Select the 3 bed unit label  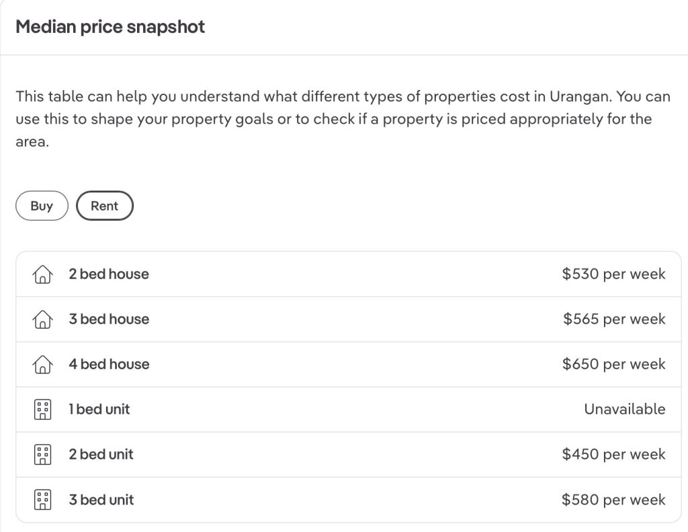[x=101, y=500]
